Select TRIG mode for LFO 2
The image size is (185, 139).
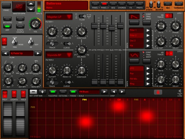pos(144,55)
